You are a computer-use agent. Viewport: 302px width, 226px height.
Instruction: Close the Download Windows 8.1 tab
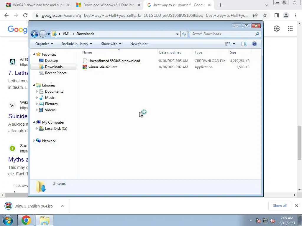[139, 5]
